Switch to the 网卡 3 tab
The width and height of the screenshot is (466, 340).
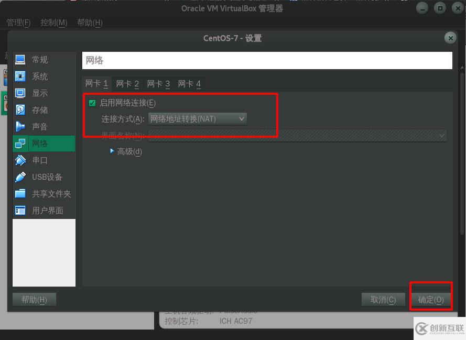[x=158, y=84]
